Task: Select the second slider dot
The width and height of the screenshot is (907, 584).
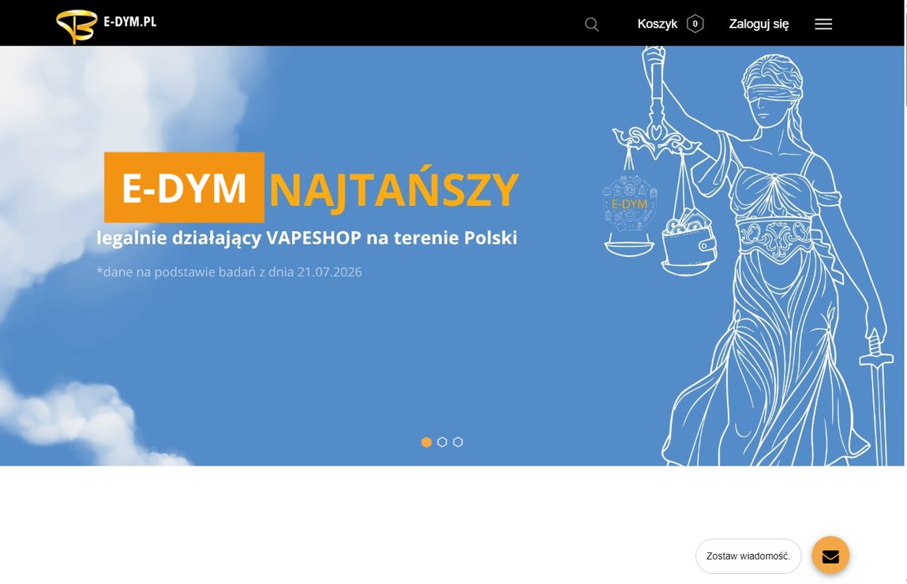Action: coord(442,442)
